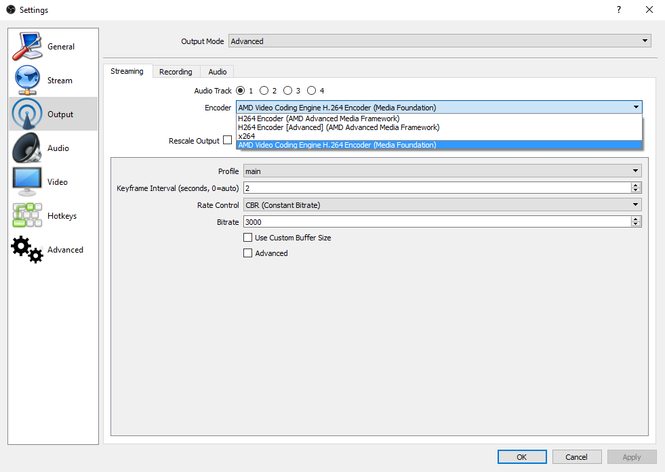665x472 pixels.
Task: Select the General label in sidebar
Action: point(61,47)
